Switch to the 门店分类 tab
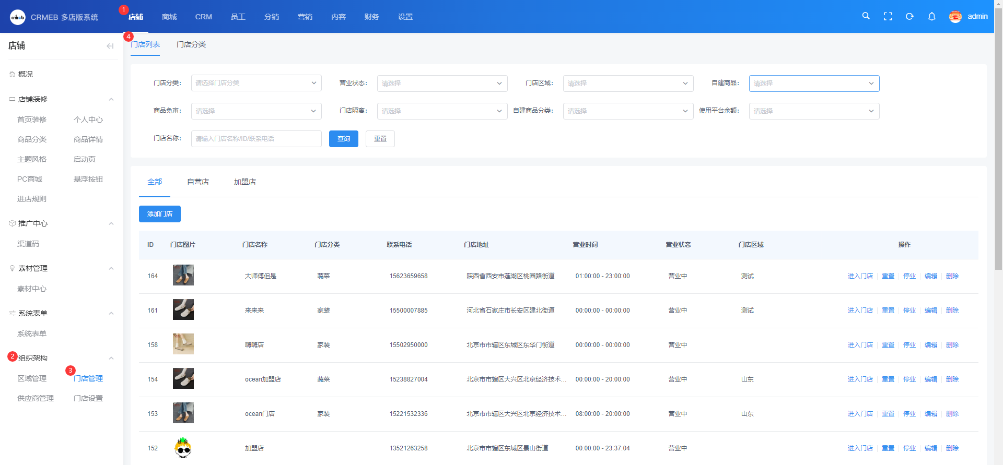The height and width of the screenshot is (465, 1003). point(191,44)
